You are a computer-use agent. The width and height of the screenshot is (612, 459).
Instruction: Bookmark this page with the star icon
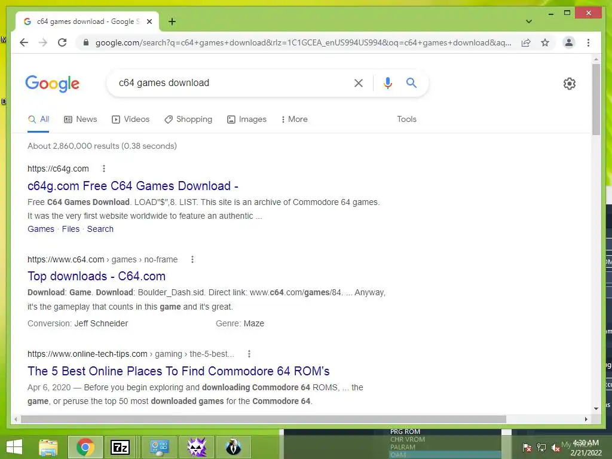click(545, 42)
